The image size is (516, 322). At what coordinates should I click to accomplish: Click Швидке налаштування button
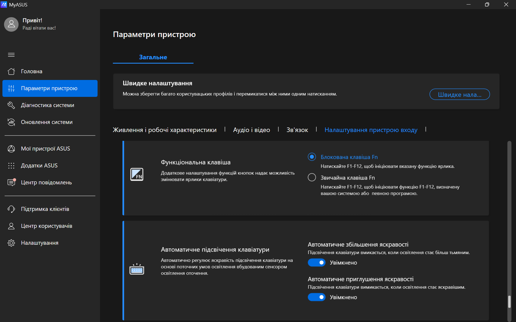click(459, 94)
